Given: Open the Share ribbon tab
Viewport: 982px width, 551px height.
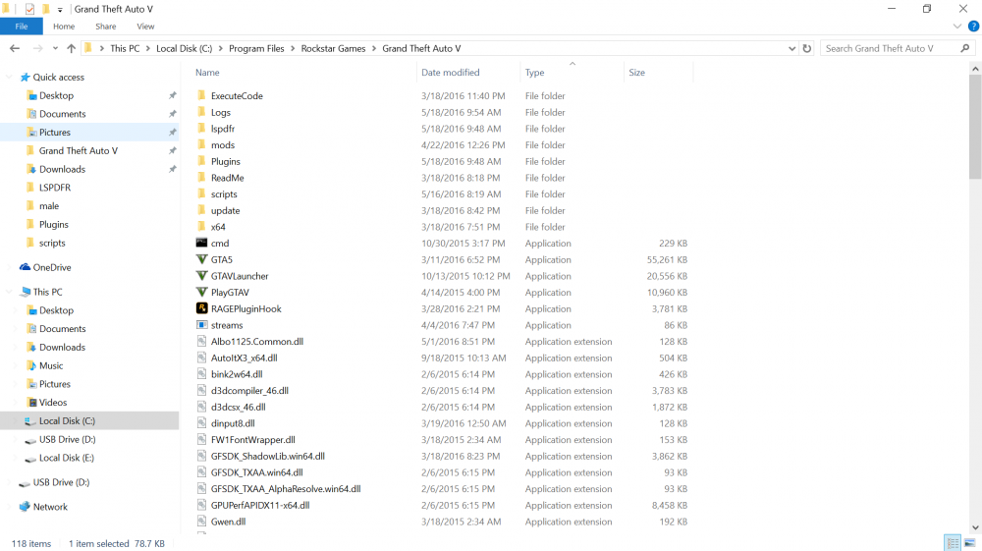Looking at the screenshot, I should (106, 27).
